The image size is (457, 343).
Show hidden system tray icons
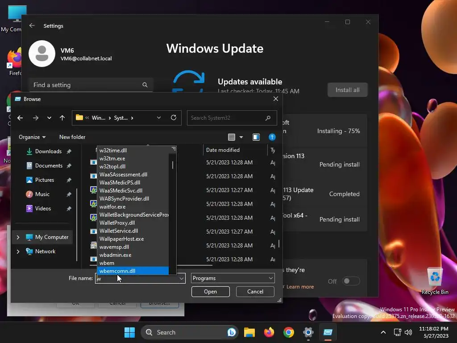point(383,332)
